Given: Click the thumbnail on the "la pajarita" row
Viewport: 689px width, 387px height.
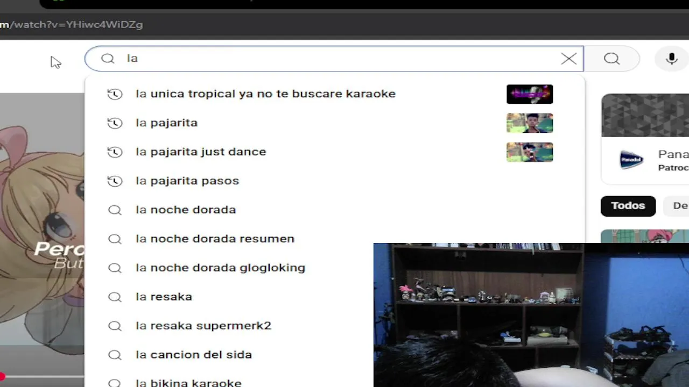Looking at the screenshot, I should pyautogui.click(x=530, y=123).
